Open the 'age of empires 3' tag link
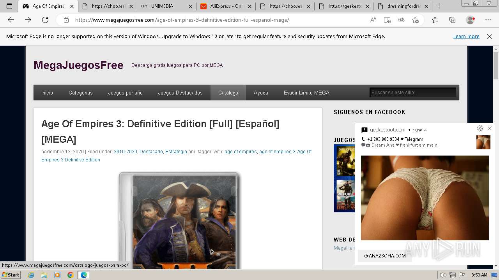Screen dimensions: 499x280 click(x=277, y=152)
